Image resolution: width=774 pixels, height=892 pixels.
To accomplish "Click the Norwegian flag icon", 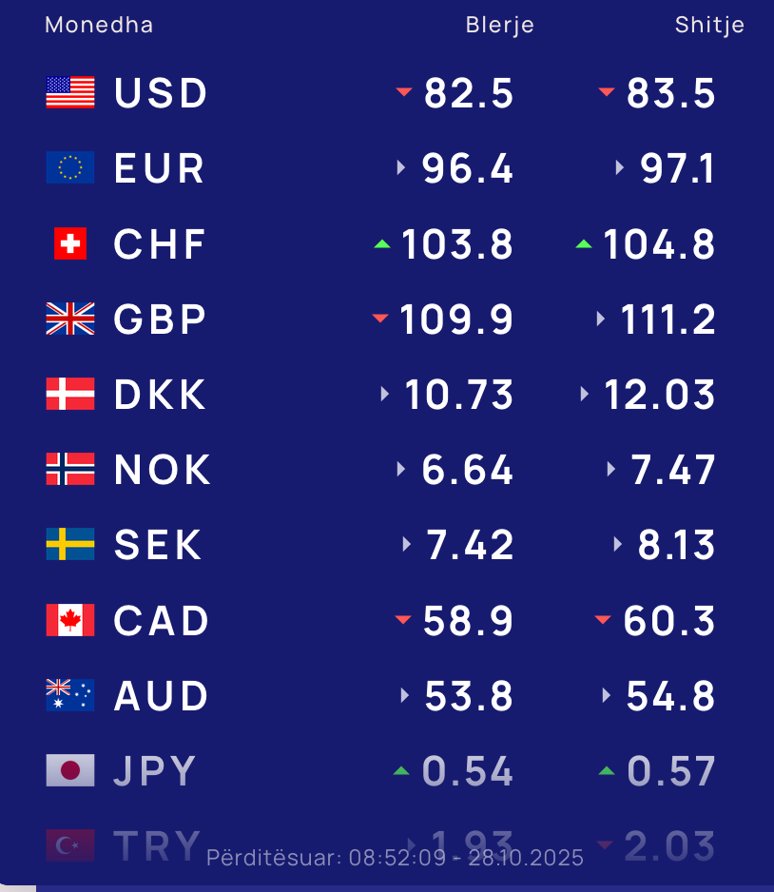I will 70,469.
